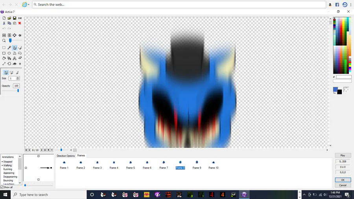Open the browser icon dropdown arrow
The width and height of the screenshot is (354, 199).
click(29, 5)
